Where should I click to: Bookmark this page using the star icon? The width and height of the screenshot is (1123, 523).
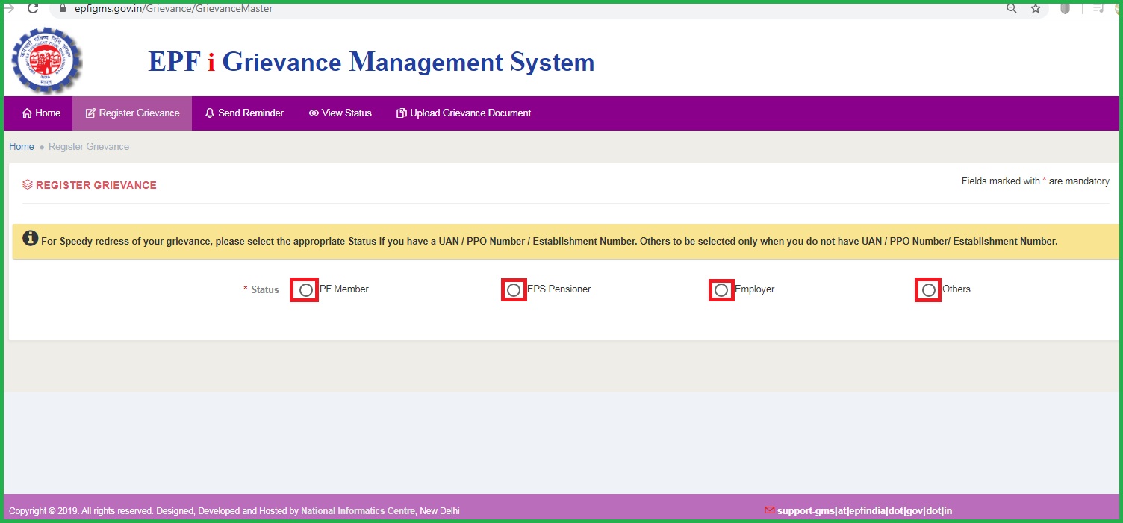1035,9
